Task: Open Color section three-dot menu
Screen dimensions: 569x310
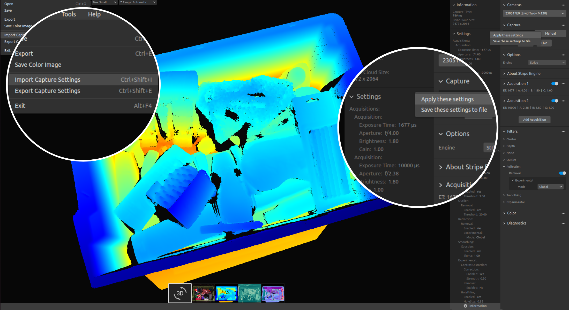Action: pyautogui.click(x=563, y=213)
